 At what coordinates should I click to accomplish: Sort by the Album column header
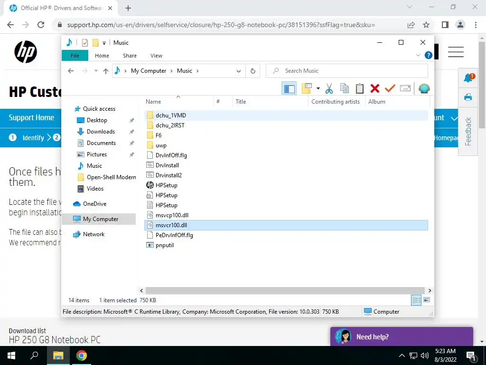tap(398, 102)
